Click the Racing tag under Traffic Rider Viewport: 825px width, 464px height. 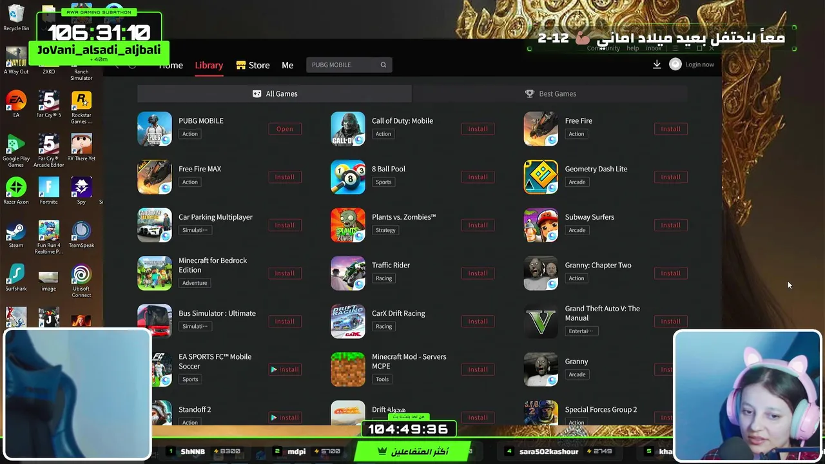click(x=383, y=278)
